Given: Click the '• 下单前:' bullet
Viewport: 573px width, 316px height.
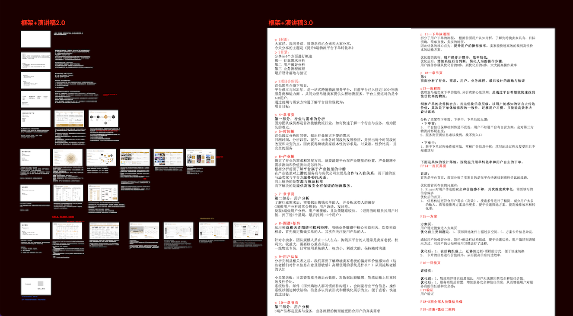Looking at the screenshot, I should click(x=429, y=123).
